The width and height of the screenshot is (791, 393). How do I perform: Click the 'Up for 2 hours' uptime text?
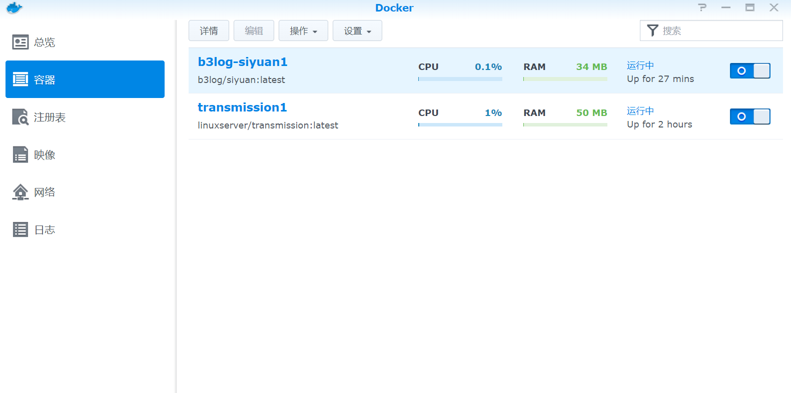click(x=659, y=124)
